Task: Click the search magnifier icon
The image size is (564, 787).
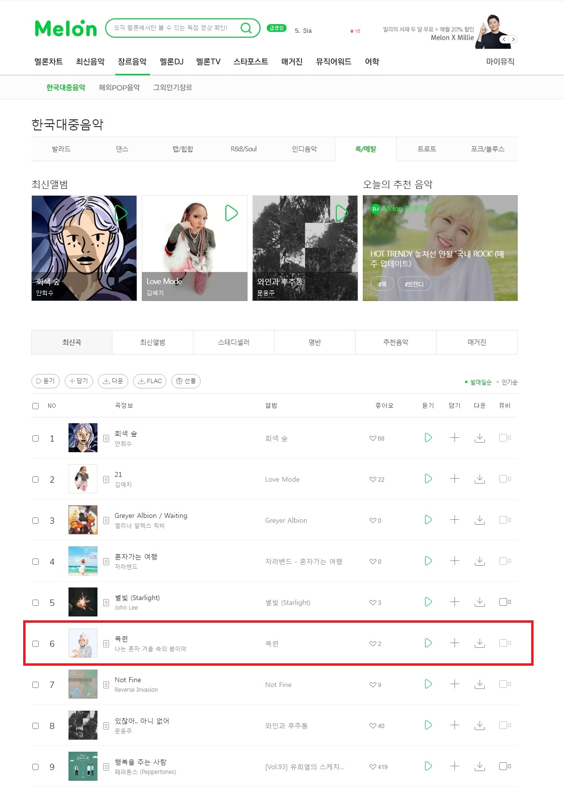Action: (246, 28)
